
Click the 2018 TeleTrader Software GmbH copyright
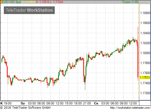coord(25,108)
